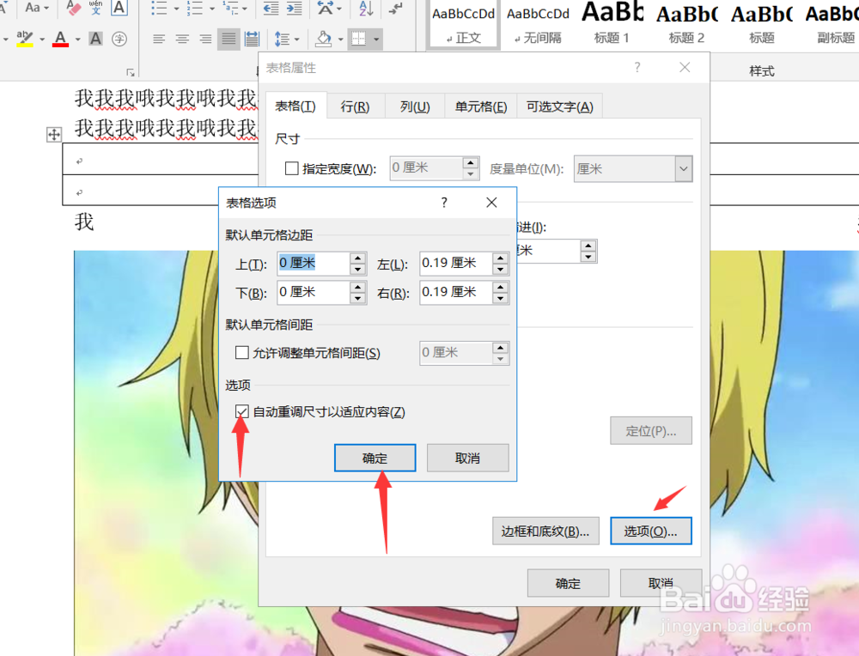Select the 标题 2 style

coord(686,25)
